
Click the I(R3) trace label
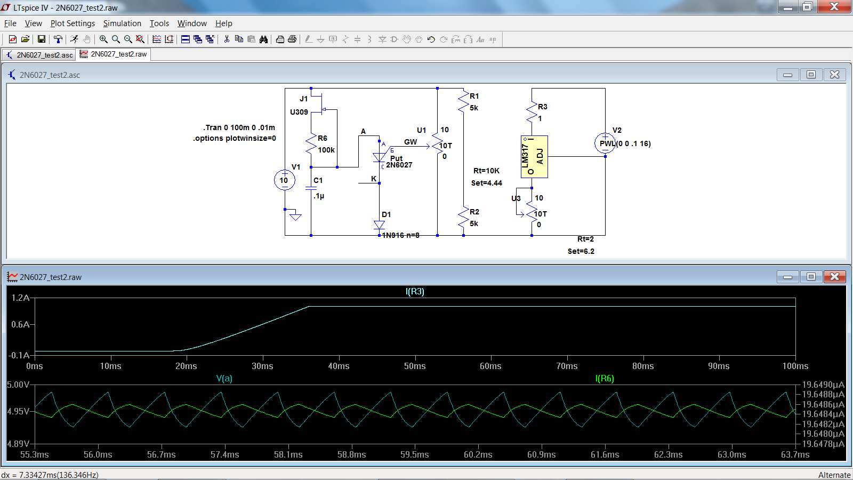tap(415, 292)
